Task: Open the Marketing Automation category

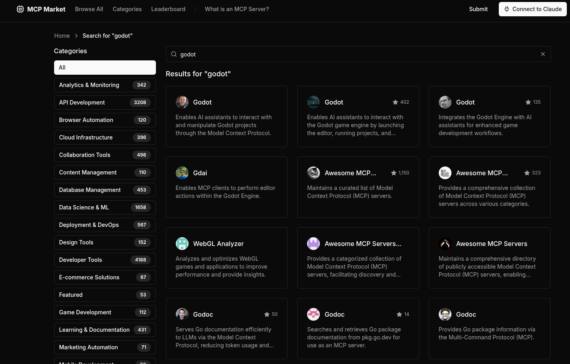Action: [x=105, y=347]
